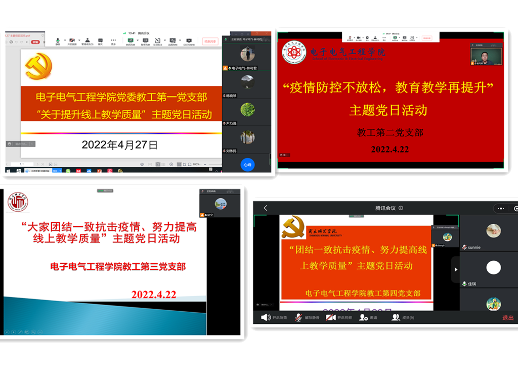This screenshot has height=388, width=518.
Task: Open the 成员(9) members list
Action: (x=396, y=317)
